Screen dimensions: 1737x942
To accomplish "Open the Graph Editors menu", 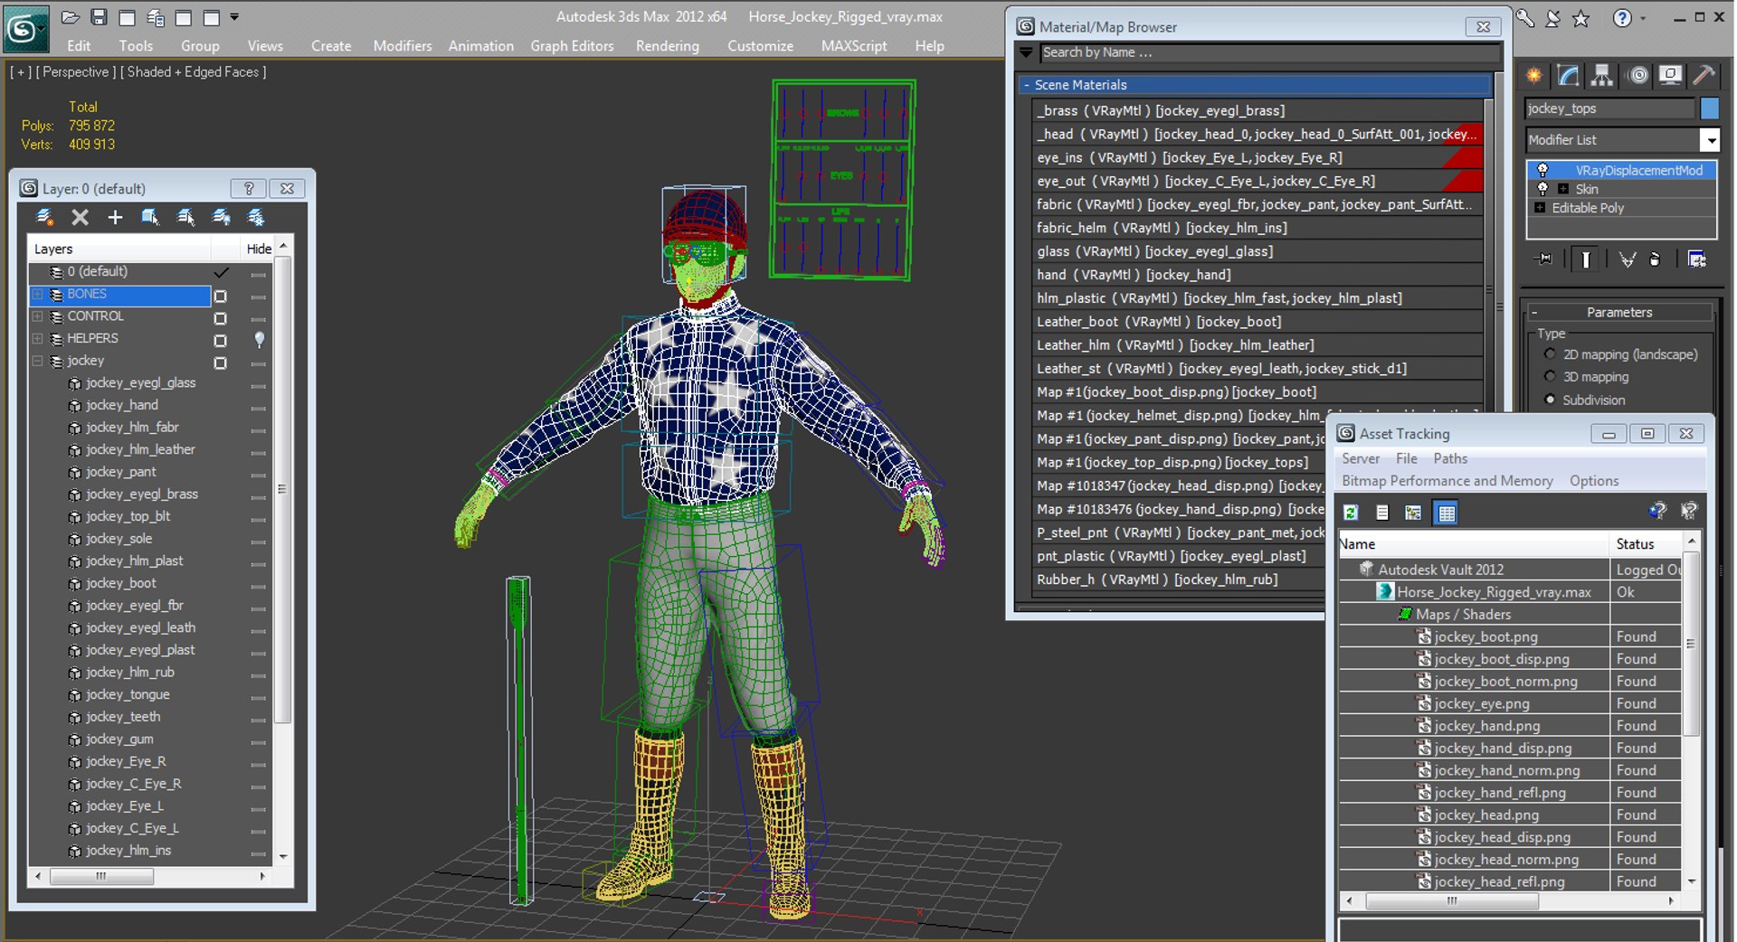I will (572, 46).
